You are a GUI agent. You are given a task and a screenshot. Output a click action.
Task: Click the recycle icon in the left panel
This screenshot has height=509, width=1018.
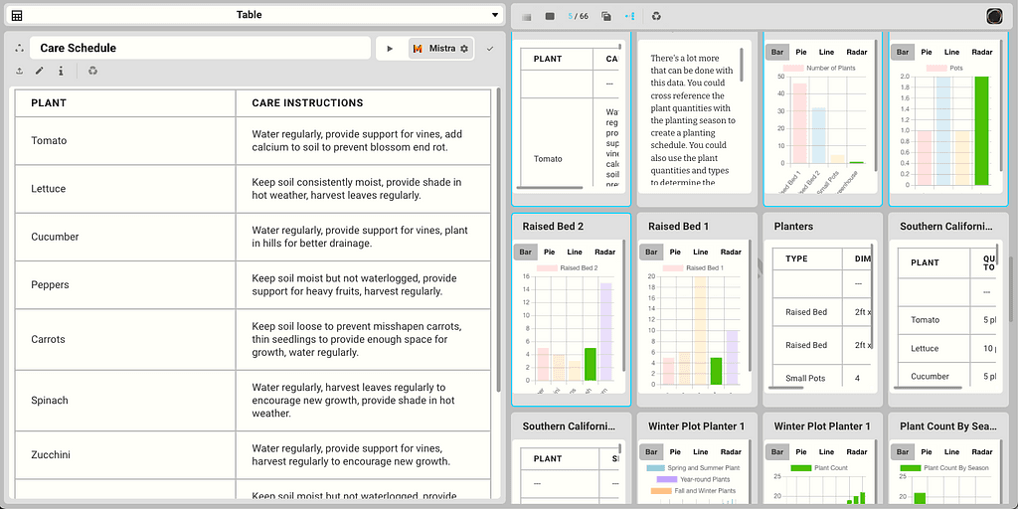point(92,71)
